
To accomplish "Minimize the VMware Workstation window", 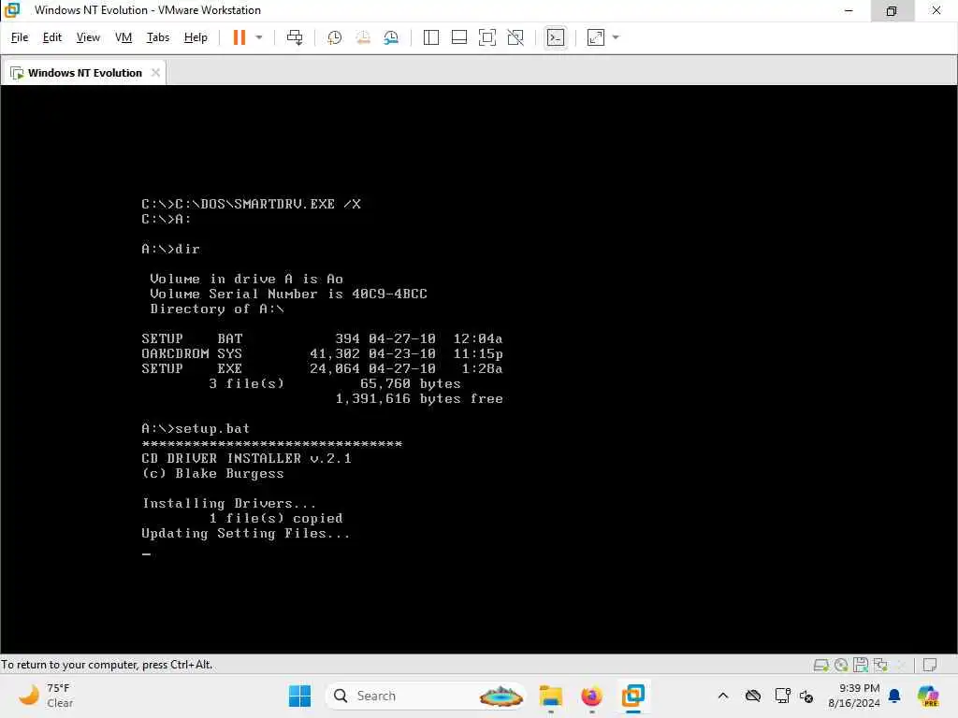I will click(x=849, y=10).
